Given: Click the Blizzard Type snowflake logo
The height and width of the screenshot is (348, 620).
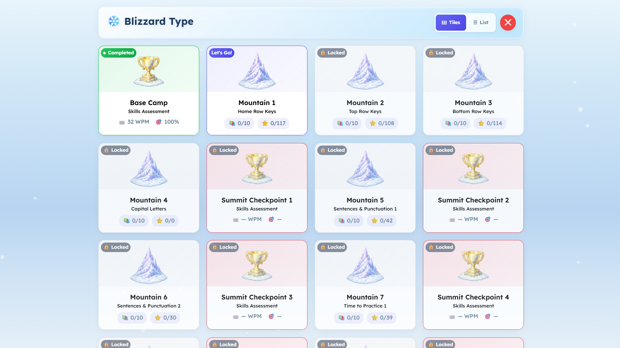Looking at the screenshot, I should pyautogui.click(x=114, y=21).
